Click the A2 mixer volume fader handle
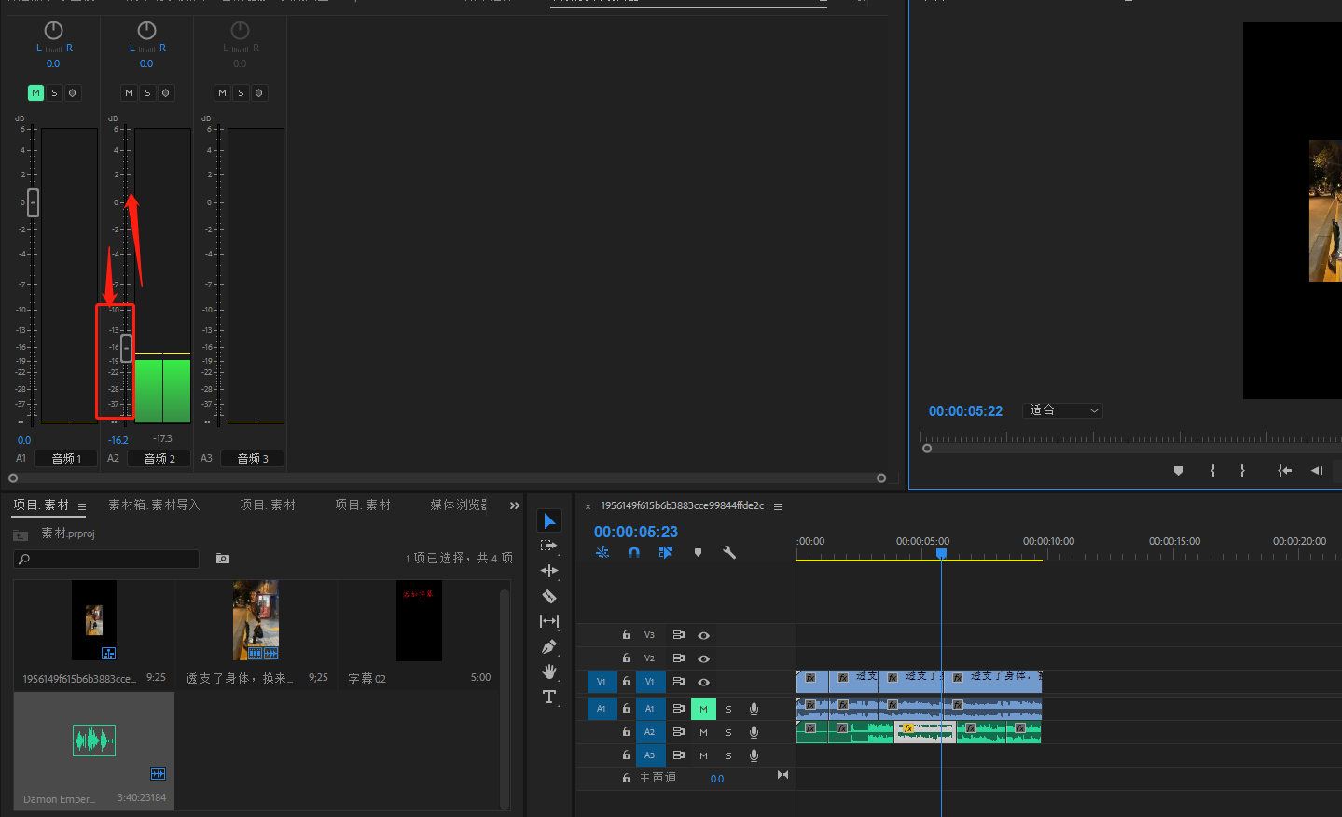 [126, 347]
